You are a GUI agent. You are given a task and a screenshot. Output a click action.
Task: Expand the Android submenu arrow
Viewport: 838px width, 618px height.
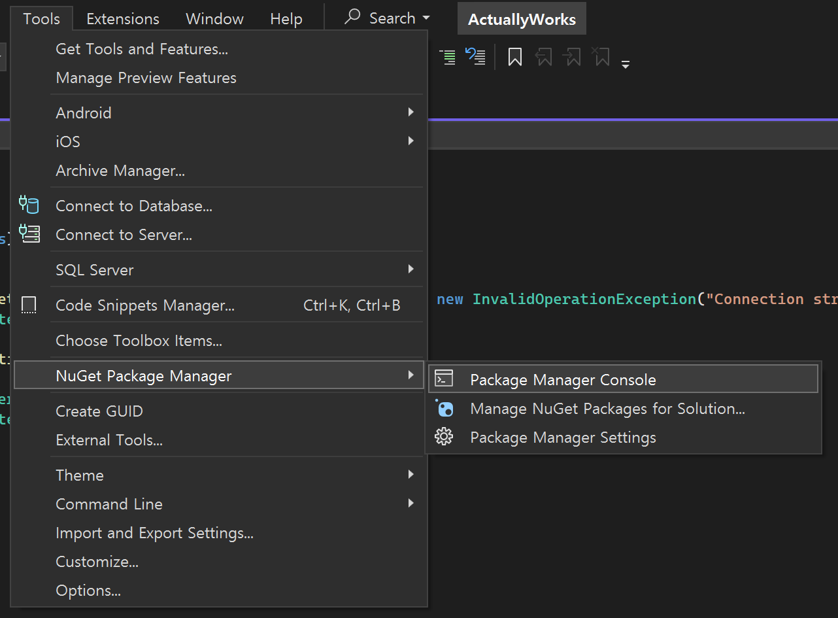411,112
